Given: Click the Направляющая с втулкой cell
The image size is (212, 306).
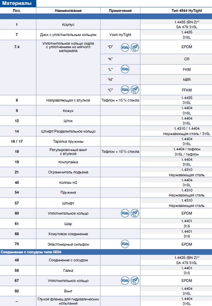Looking at the screenshot, I should [68, 100].
